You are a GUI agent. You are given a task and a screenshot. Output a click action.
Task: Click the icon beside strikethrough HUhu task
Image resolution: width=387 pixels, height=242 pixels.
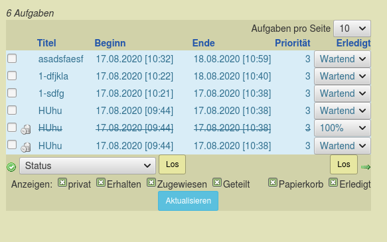[26, 129]
